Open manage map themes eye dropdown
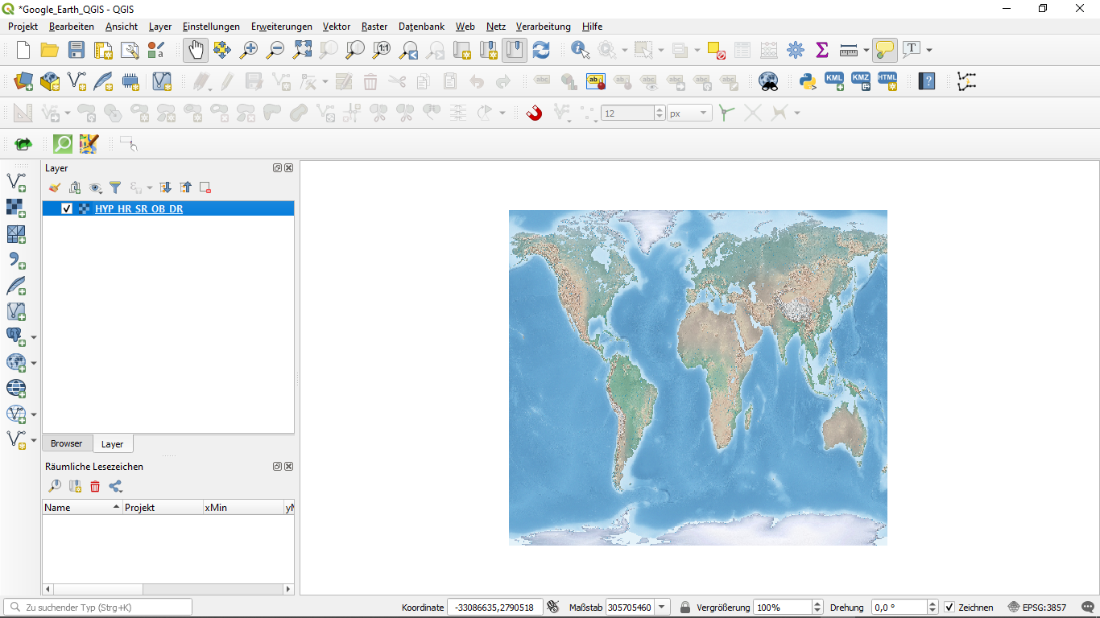The height and width of the screenshot is (618, 1100). 96,187
